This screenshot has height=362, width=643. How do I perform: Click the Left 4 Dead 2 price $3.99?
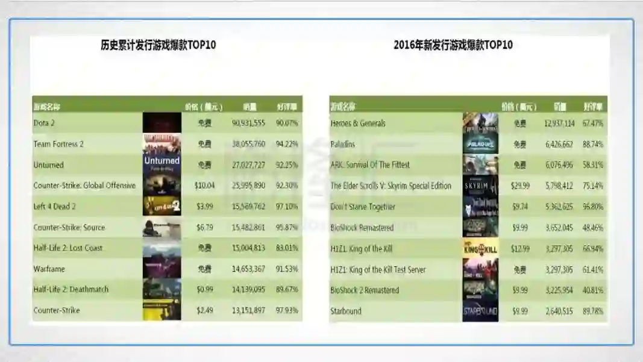pos(205,206)
